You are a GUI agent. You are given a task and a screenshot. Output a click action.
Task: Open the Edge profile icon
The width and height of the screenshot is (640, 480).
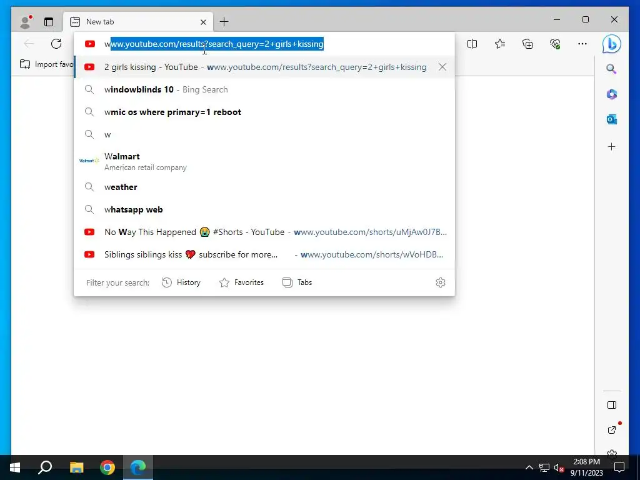tap(25, 22)
